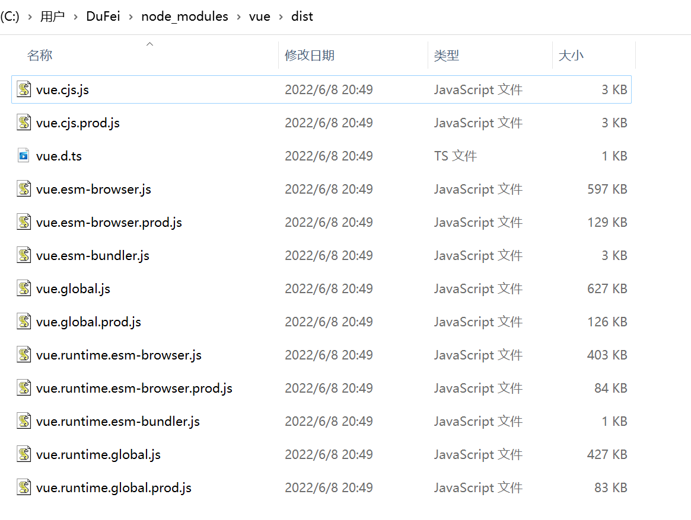Click the vue.esm-browser.js file icon
691x520 pixels.
(24, 189)
